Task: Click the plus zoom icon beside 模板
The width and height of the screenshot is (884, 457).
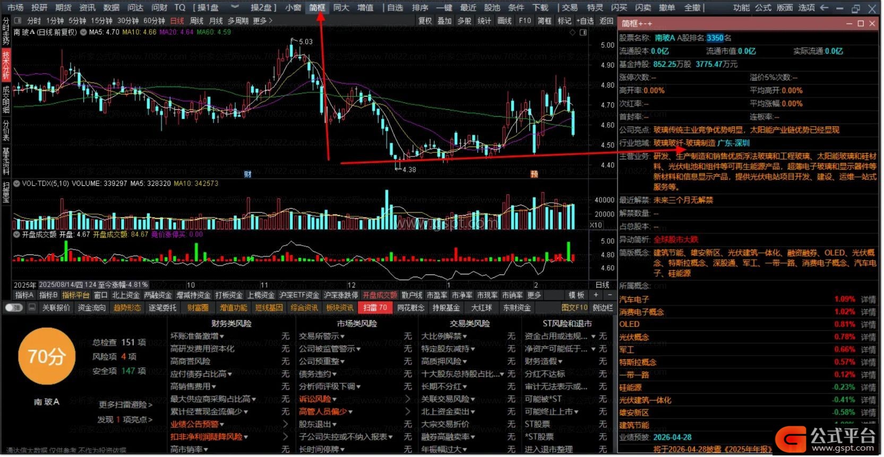Action: pyautogui.click(x=596, y=295)
